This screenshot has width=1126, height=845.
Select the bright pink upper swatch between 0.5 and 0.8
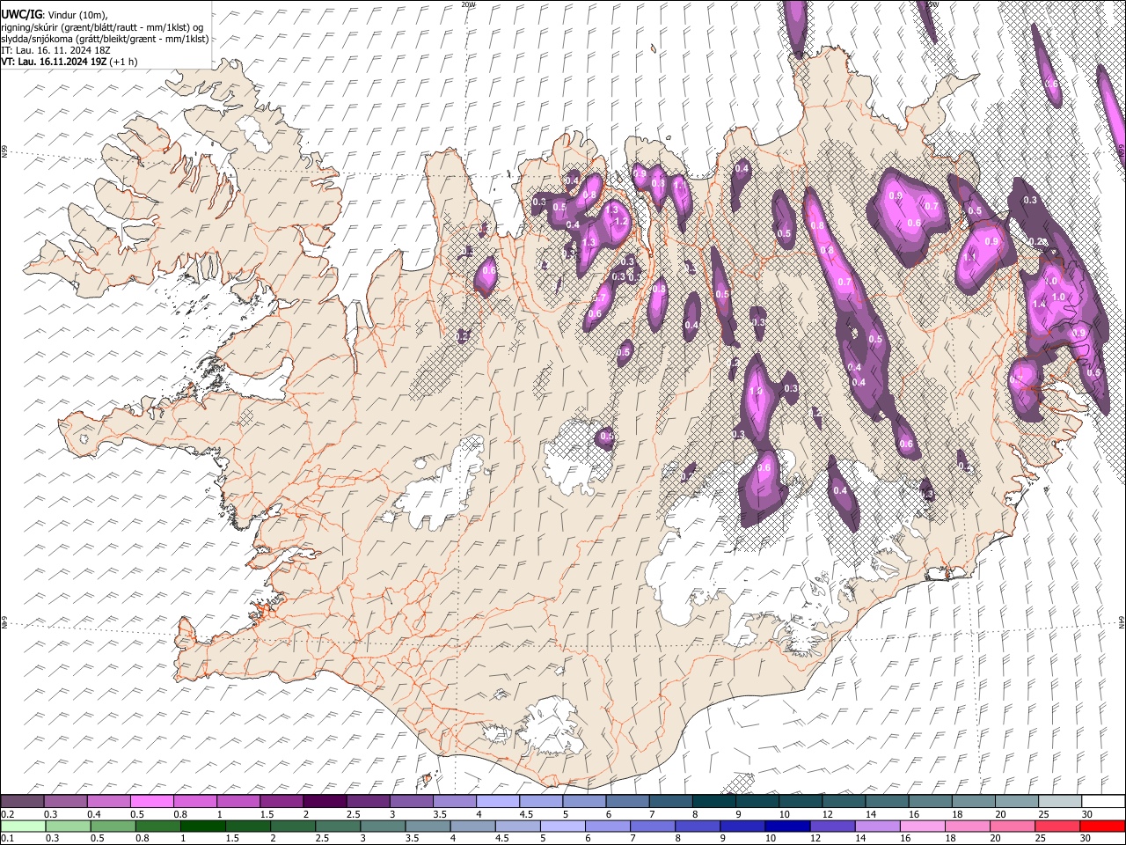coord(152,802)
